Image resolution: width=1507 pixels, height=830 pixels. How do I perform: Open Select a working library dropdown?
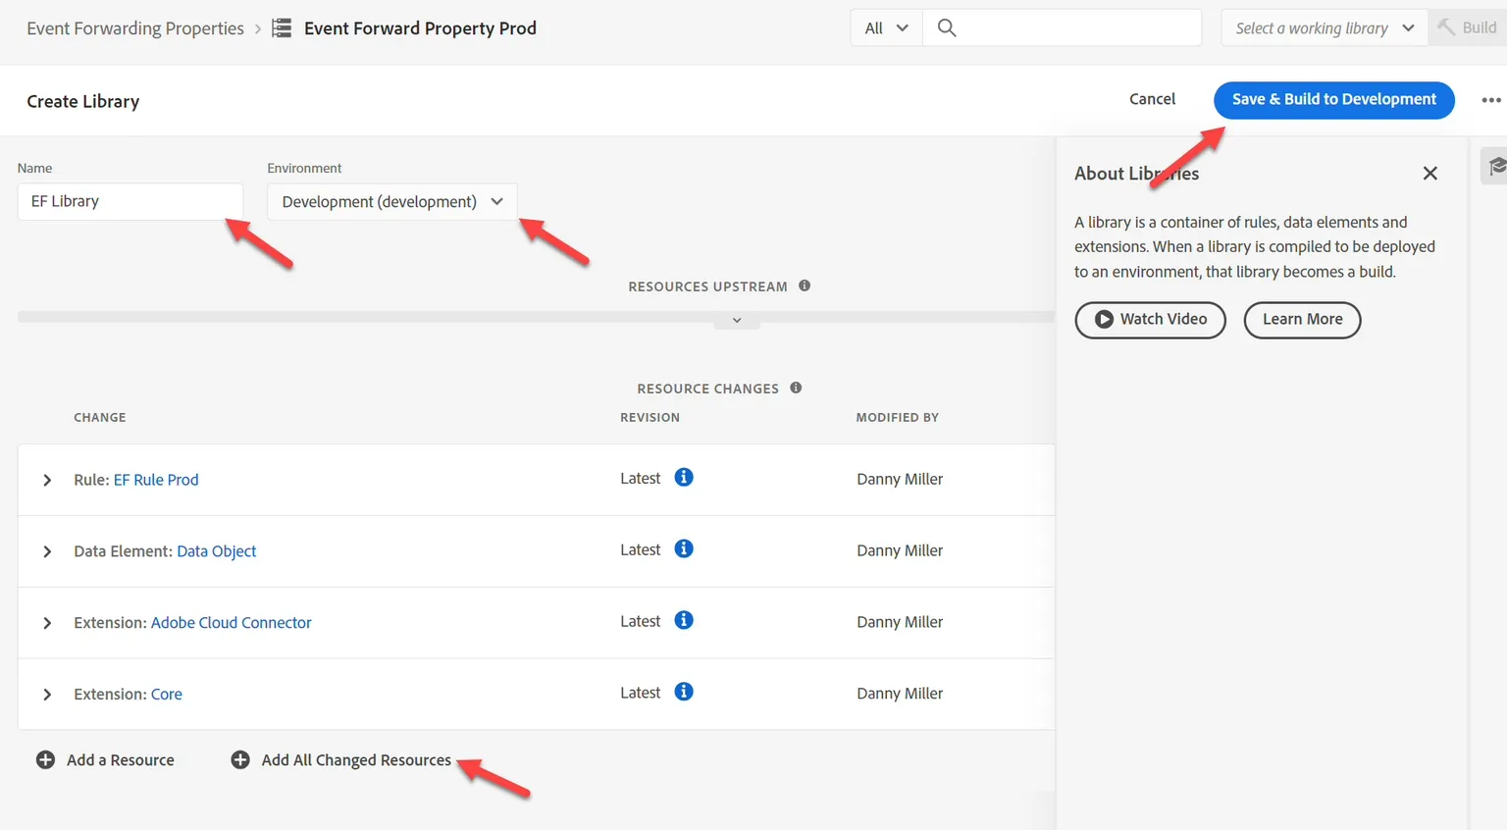click(1324, 27)
